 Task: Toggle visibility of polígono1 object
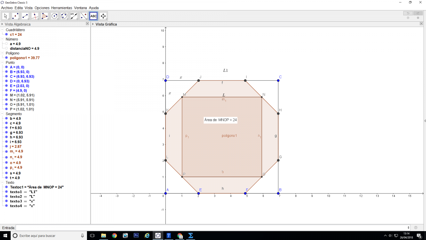coord(6,58)
